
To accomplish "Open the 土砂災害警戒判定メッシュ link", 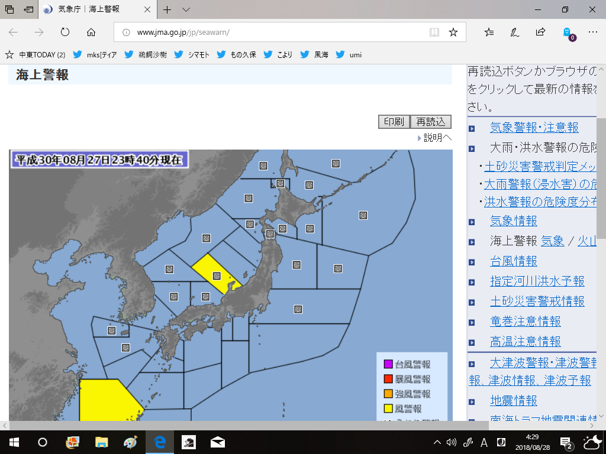I will point(540,166).
